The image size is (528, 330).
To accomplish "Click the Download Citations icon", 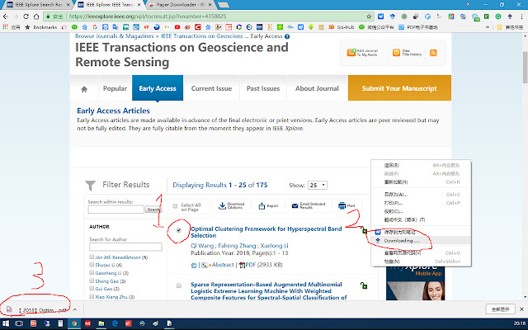I will (x=222, y=205).
